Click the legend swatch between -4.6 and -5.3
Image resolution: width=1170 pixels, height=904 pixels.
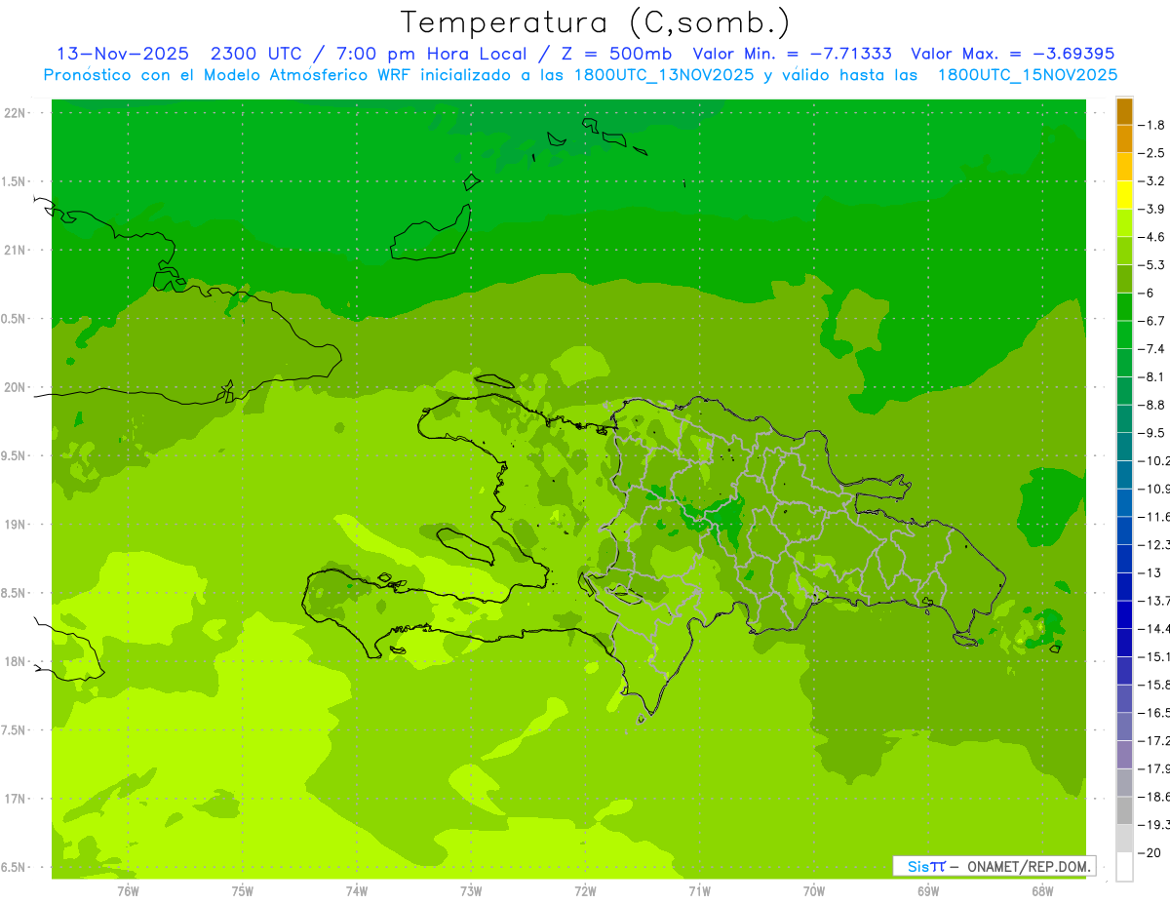point(1124,251)
